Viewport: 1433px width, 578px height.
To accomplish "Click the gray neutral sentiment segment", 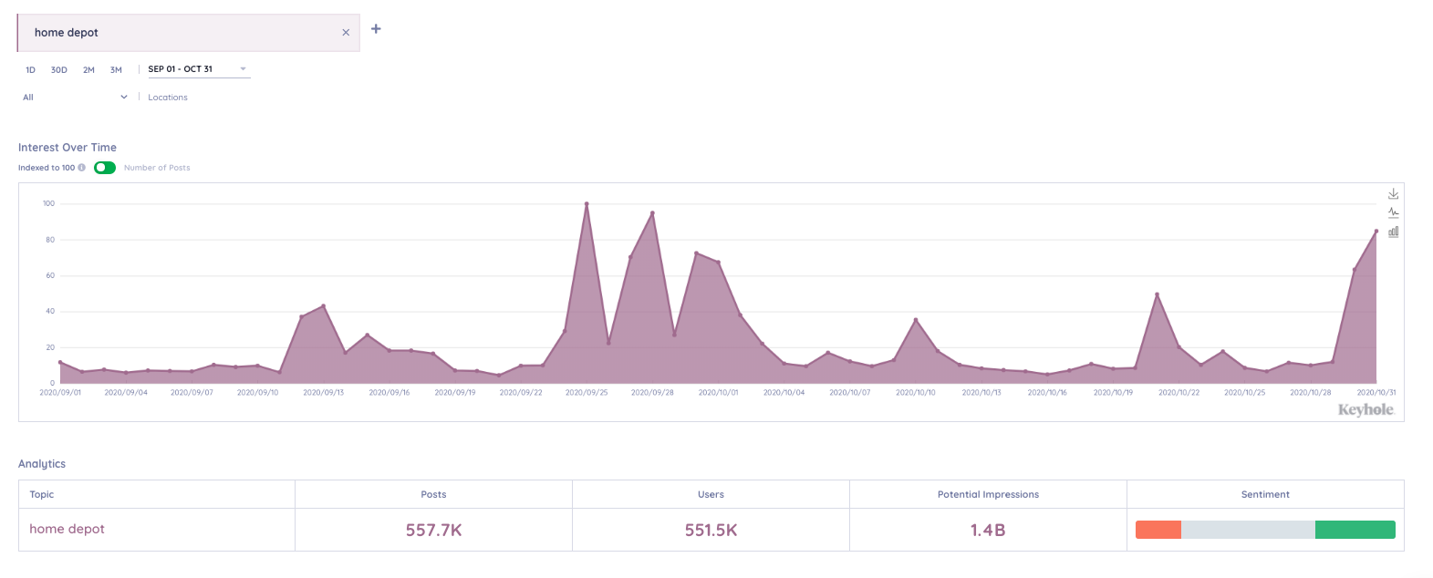I will (x=1248, y=530).
